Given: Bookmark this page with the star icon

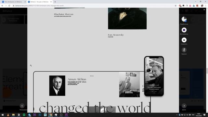Looking at the screenshot, I should tap(175, 6).
